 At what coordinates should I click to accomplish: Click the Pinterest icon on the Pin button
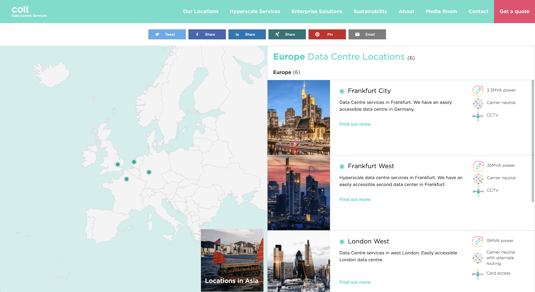click(317, 35)
